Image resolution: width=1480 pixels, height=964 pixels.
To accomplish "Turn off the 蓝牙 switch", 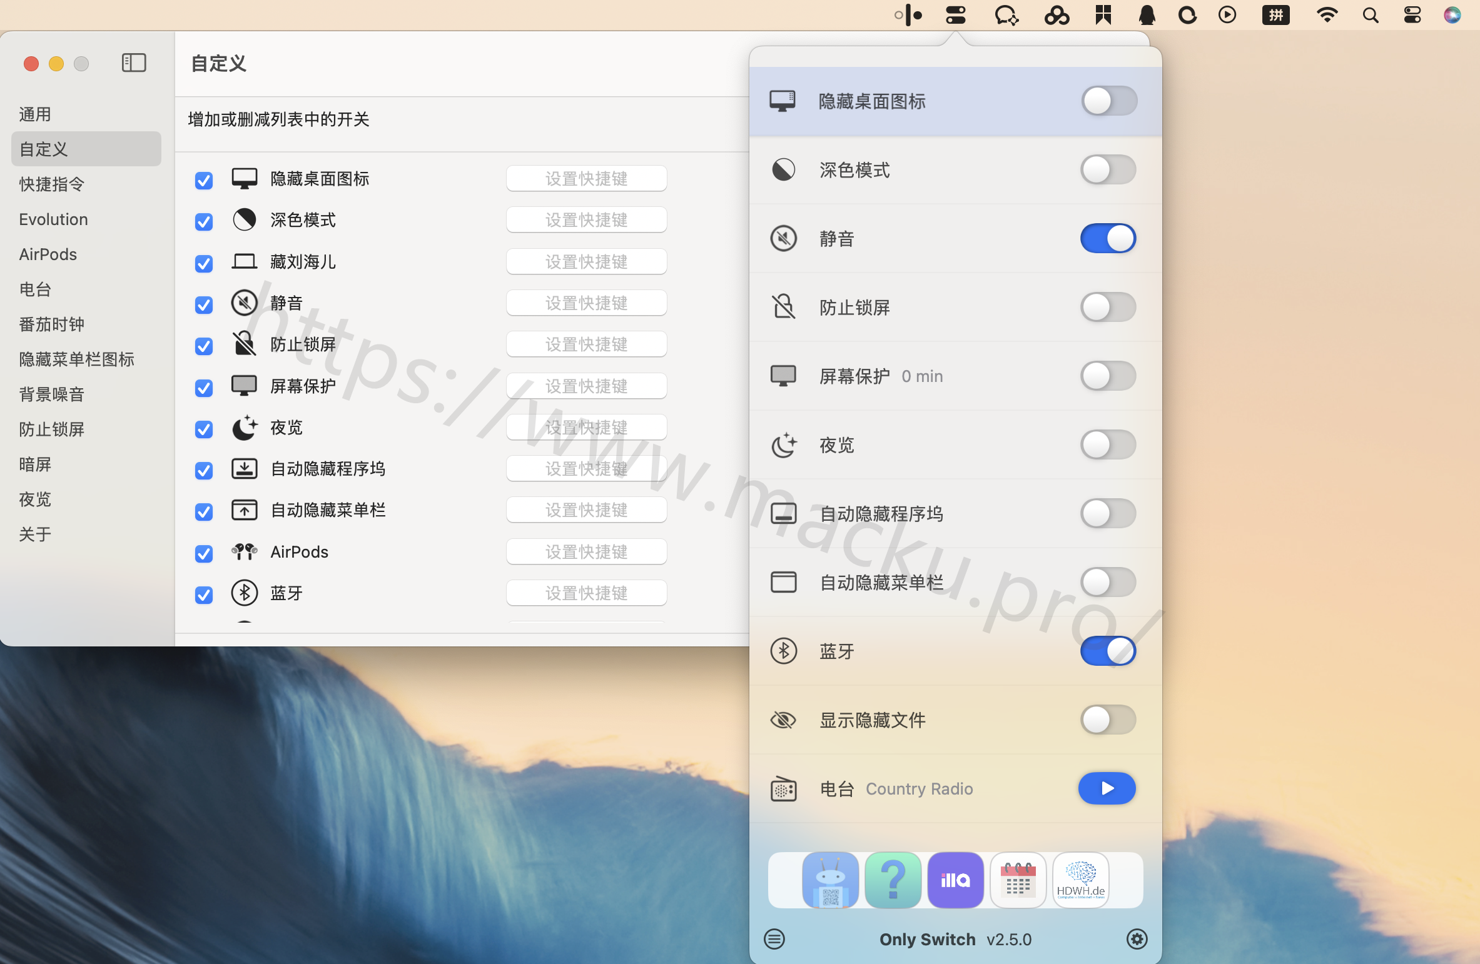I will coord(1108,651).
